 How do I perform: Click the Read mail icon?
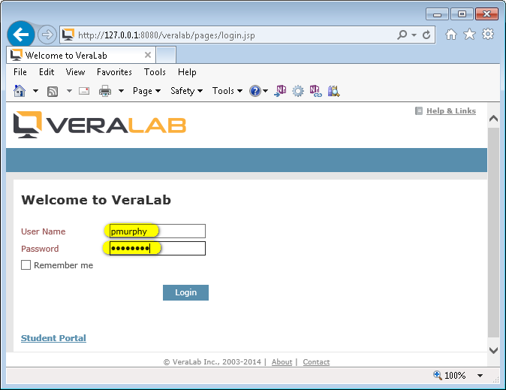[x=84, y=91]
